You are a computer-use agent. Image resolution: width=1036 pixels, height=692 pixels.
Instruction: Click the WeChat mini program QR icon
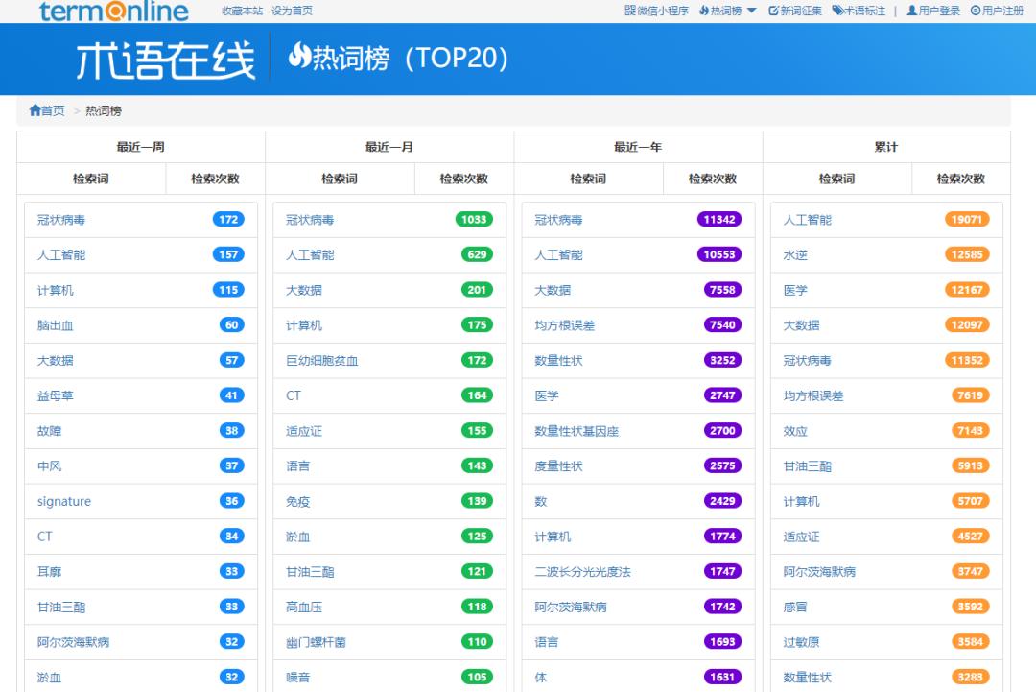pyautogui.click(x=629, y=11)
